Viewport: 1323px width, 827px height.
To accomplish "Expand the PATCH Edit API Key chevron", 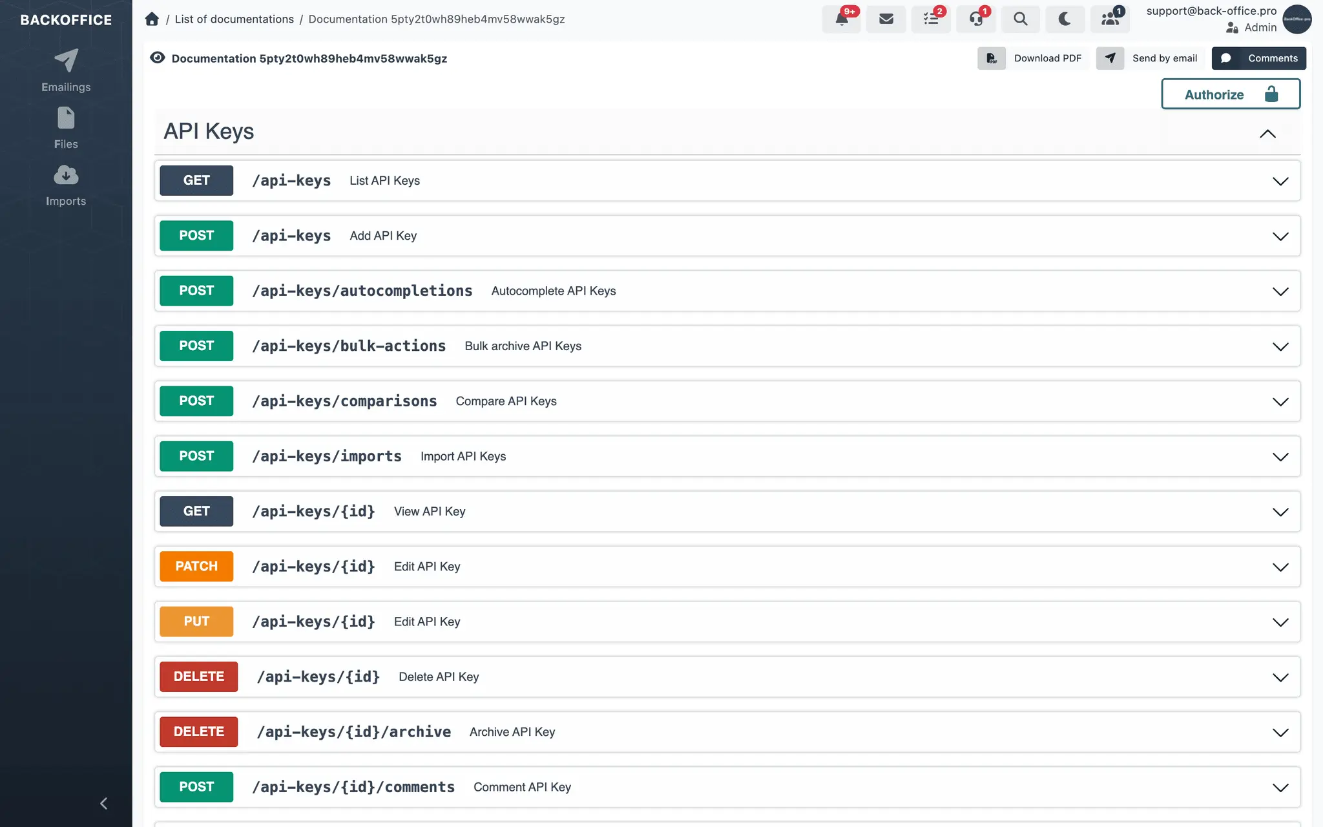I will (1280, 567).
